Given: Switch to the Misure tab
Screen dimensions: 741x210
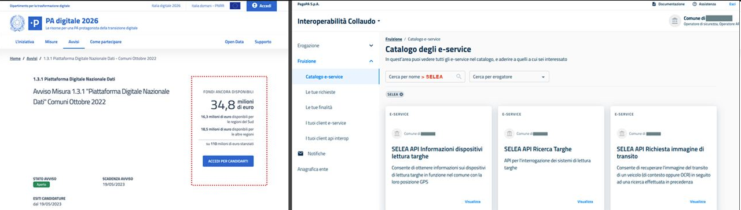Looking at the screenshot, I should 51,42.
